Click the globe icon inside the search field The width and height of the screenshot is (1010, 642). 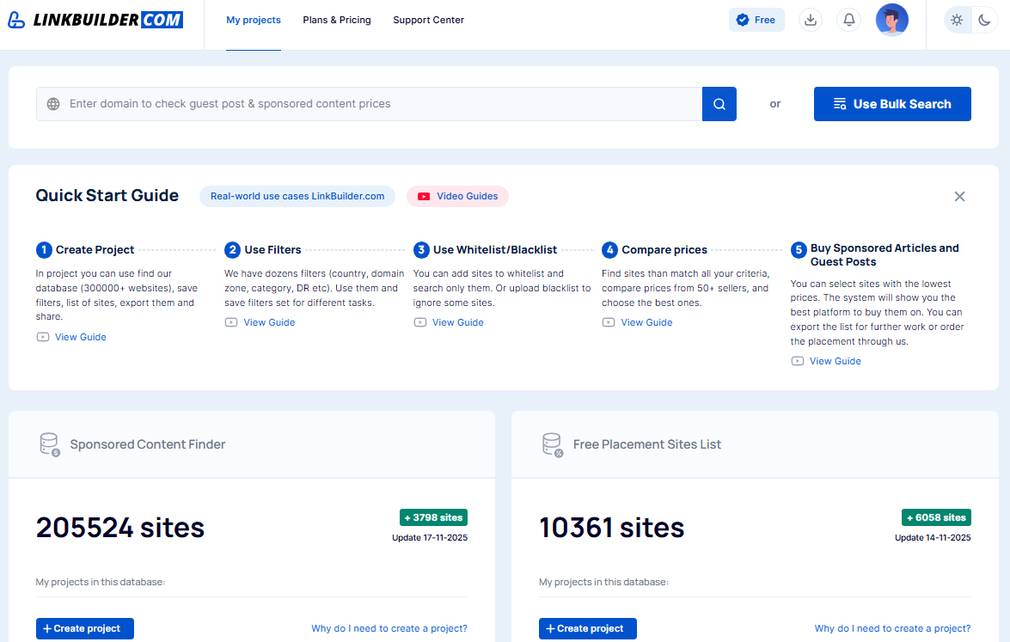click(x=52, y=103)
